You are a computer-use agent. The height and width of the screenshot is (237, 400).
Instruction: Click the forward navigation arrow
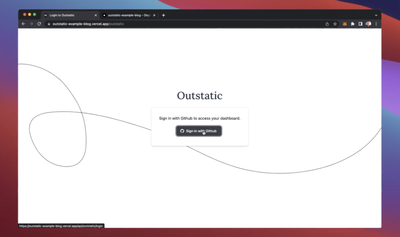click(31, 24)
